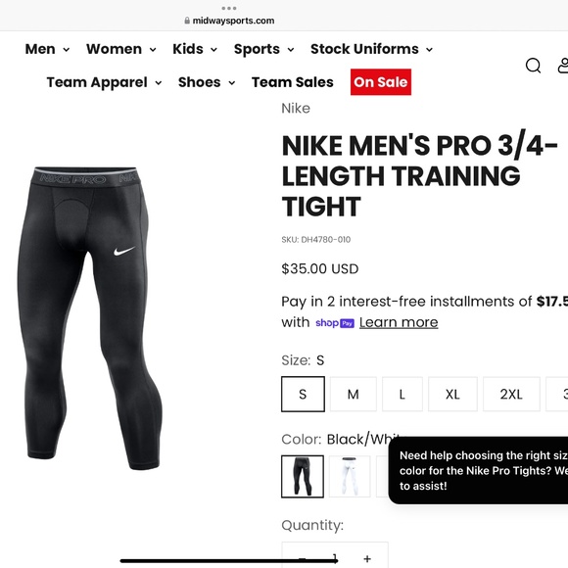
Task: Select size XL option
Action: click(x=452, y=394)
